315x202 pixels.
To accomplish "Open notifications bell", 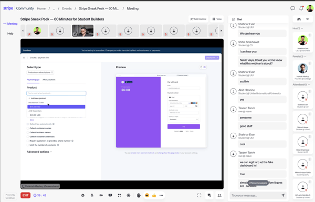I will tap(301, 8).
